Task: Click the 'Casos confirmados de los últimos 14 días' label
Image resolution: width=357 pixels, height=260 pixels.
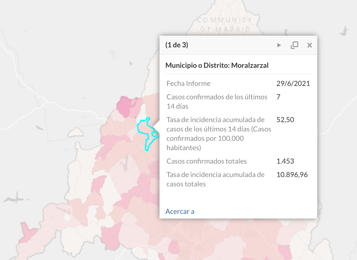Action: coord(217,101)
